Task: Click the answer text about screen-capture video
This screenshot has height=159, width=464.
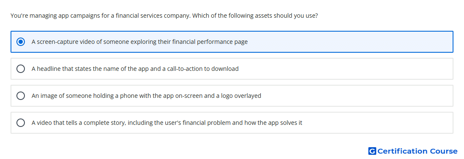Action: click(140, 42)
